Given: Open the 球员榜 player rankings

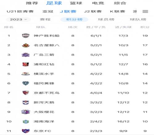Looking at the screenshot, I should [106, 19].
